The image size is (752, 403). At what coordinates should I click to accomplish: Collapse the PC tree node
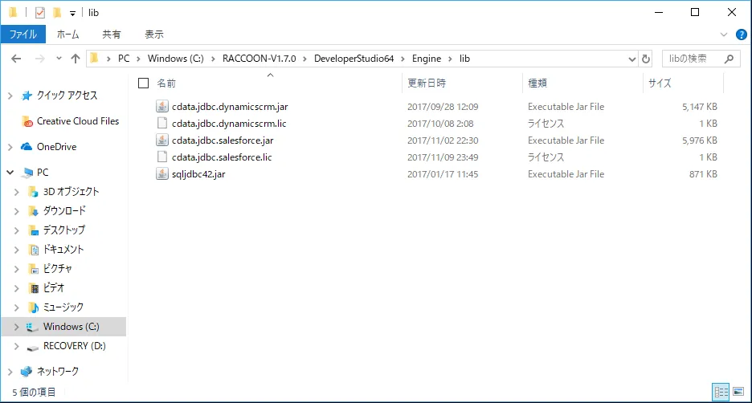(10, 173)
